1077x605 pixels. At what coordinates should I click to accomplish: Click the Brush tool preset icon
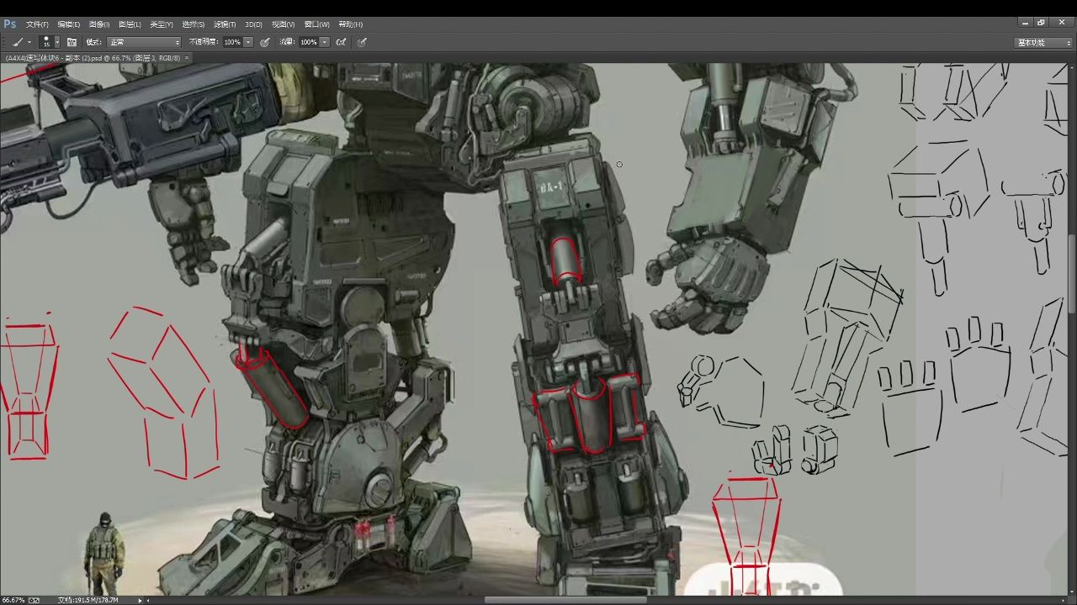[18, 42]
